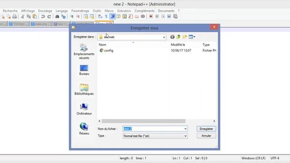This screenshot has width=290, height=163.
Task: Open the Outils menu
Action: tap(97, 11)
